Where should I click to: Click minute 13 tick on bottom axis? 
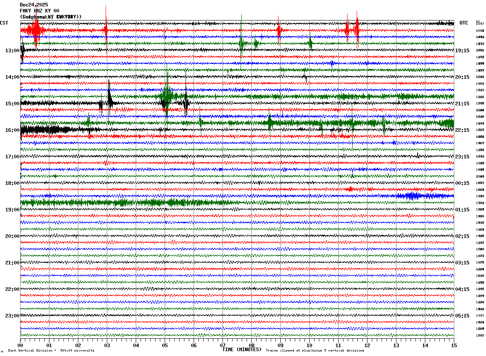396,345
